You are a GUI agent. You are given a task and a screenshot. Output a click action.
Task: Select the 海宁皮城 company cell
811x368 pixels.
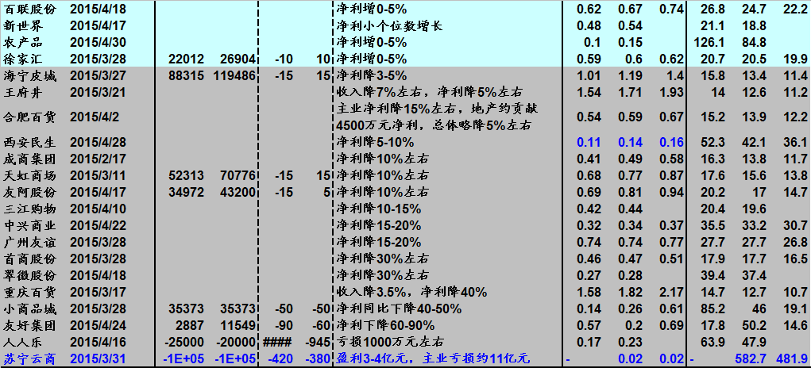pyautogui.click(x=29, y=76)
